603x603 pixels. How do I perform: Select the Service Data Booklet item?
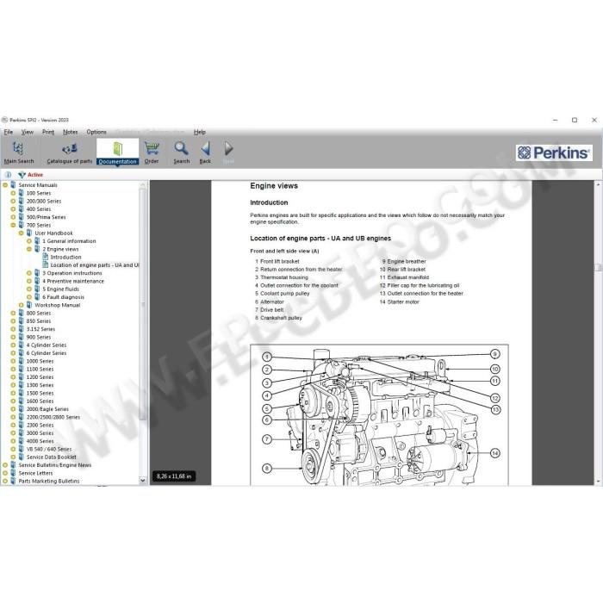[x=51, y=457]
